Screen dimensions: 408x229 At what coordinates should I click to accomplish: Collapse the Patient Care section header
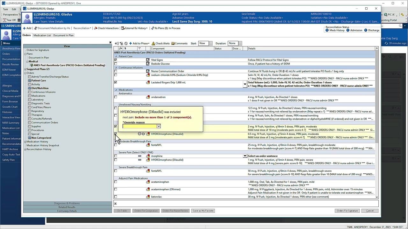pos(116,56)
